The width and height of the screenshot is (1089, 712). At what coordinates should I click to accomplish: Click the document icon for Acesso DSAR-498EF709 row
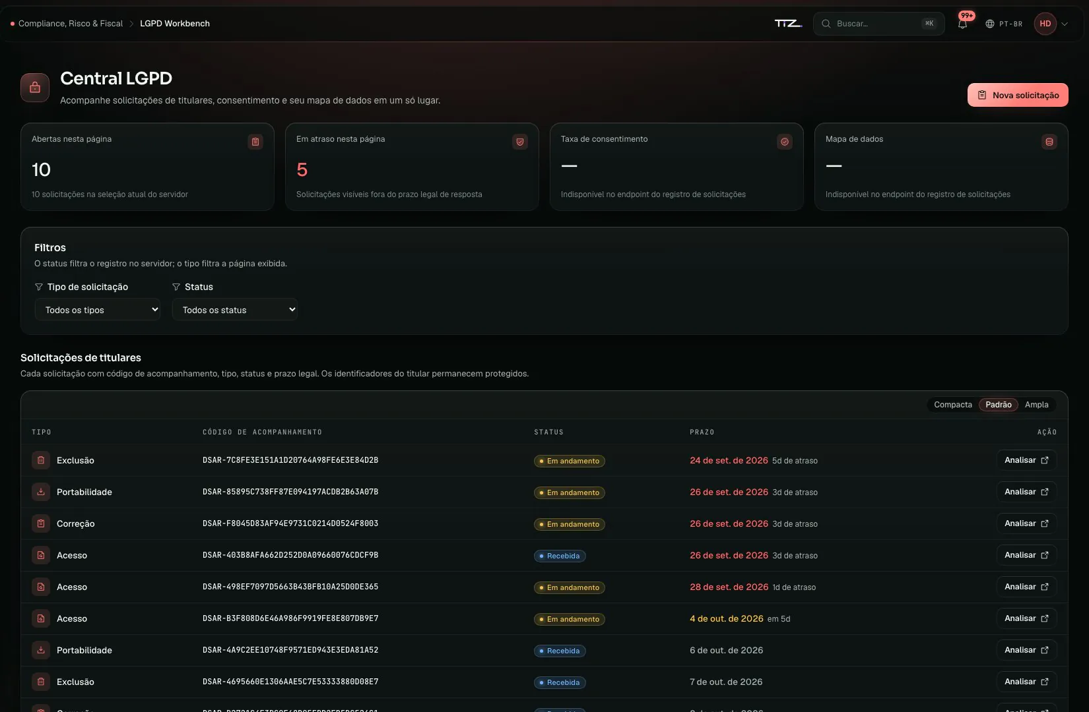(x=41, y=587)
